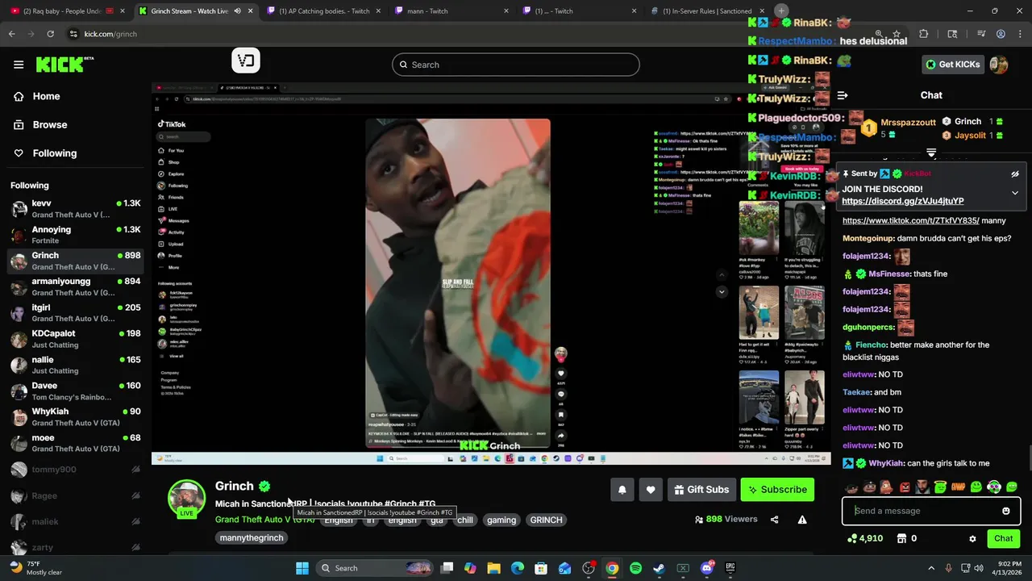Mute the Grinch Stream tab audio
This screenshot has height=581, width=1032.
pos(237,11)
